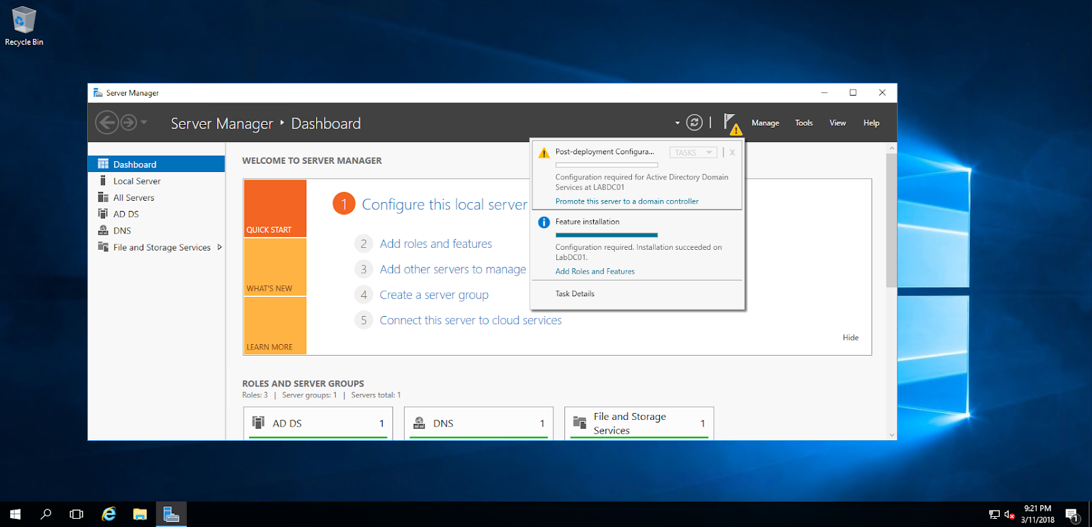The width and height of the screenshot is (1092, 527).
Task: Hide the welcome tile using the Hide link
Action: 850,337
